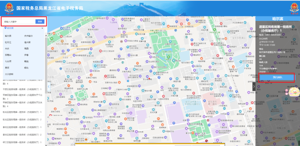Choose 黑河 from the city list

pos(7,68)
